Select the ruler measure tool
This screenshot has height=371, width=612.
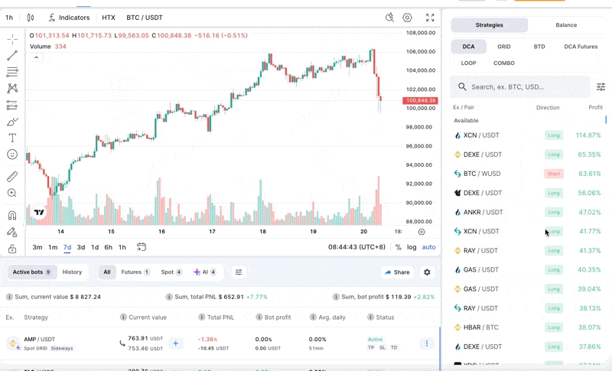click(12, 177)
